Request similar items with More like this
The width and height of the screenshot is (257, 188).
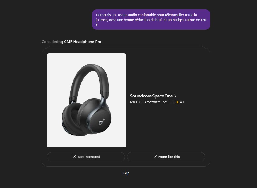pyautogui.click(x=166, y=157)
